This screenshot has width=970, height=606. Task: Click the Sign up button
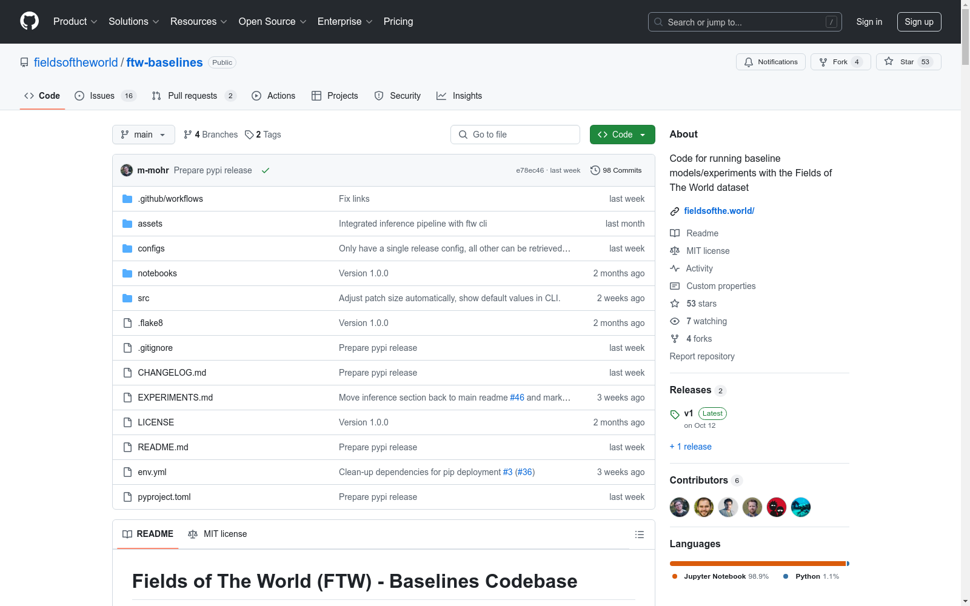(919, 22)
